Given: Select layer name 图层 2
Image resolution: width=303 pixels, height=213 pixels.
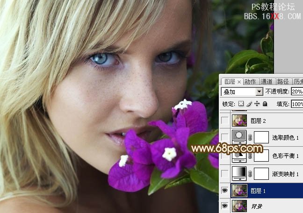Looking at the screenshot, I should 258,121.
